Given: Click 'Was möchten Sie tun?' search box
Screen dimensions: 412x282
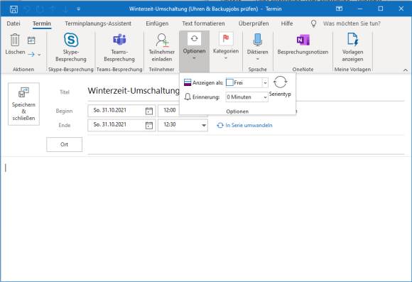Looking at the screenshot, I should click(x=352, y=23).
